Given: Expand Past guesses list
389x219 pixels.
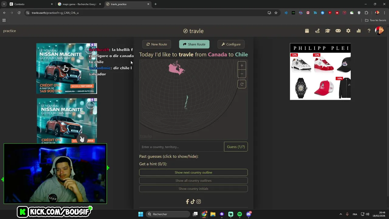Looking at the screenshot, I should (x=169, y=156).
